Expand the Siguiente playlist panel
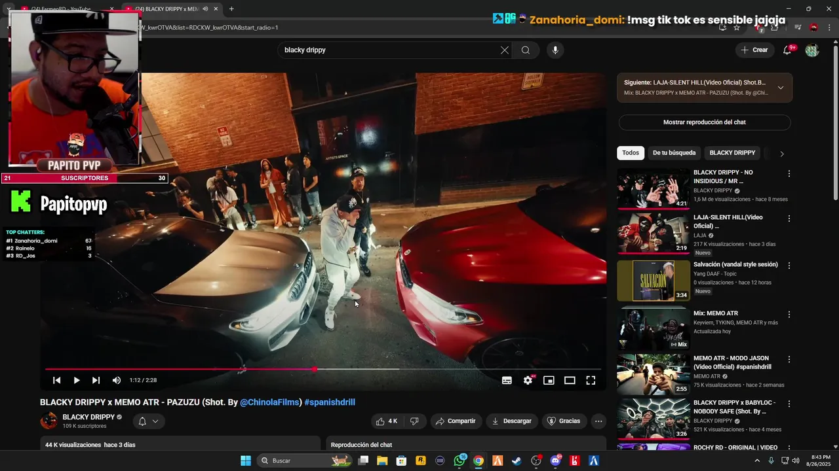Image resolution: width=839 pixels, height=471 pixels. coord(781,88)
